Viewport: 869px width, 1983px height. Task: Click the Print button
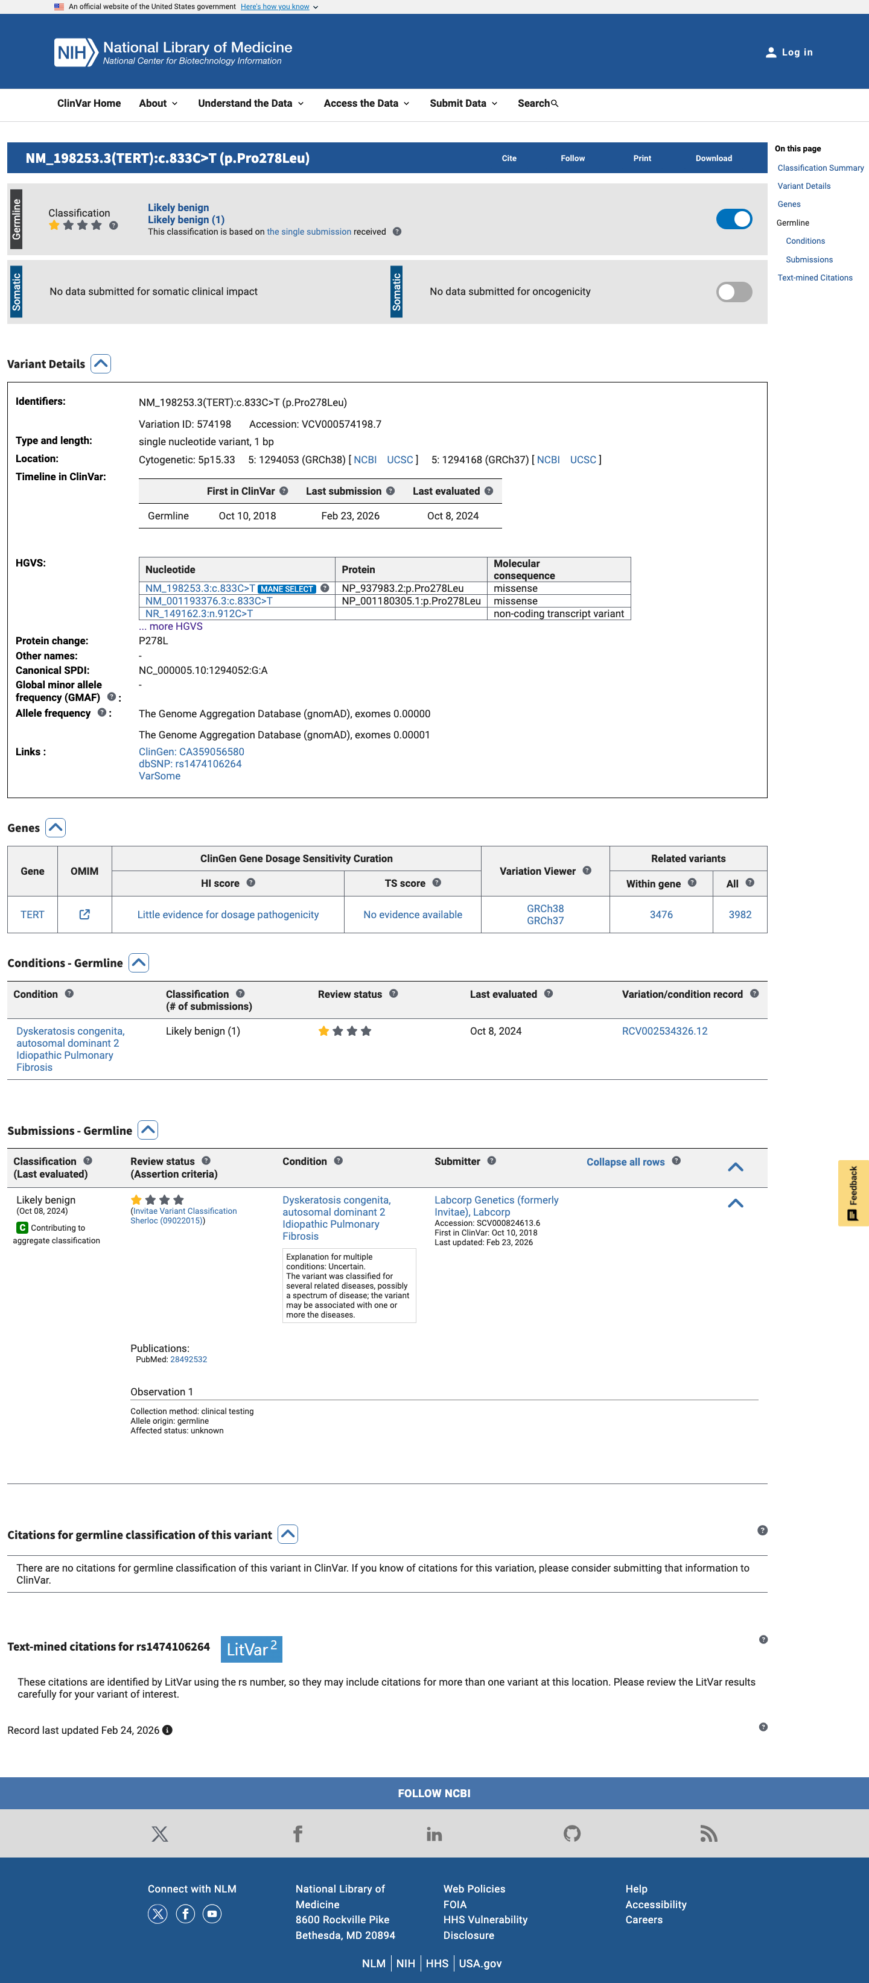(642, 159)
